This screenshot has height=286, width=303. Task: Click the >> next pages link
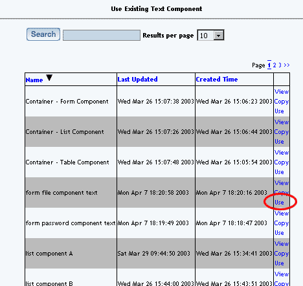[287, 65]
